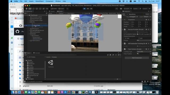Open the Layout dropdown

coord(146,9)
